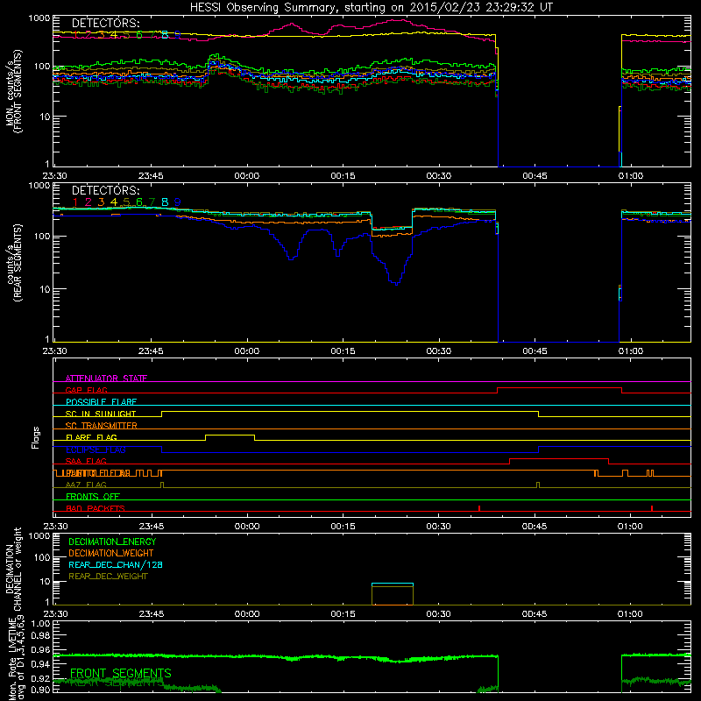
Task: Click the vertical Flags axis label
Action: 36,437
